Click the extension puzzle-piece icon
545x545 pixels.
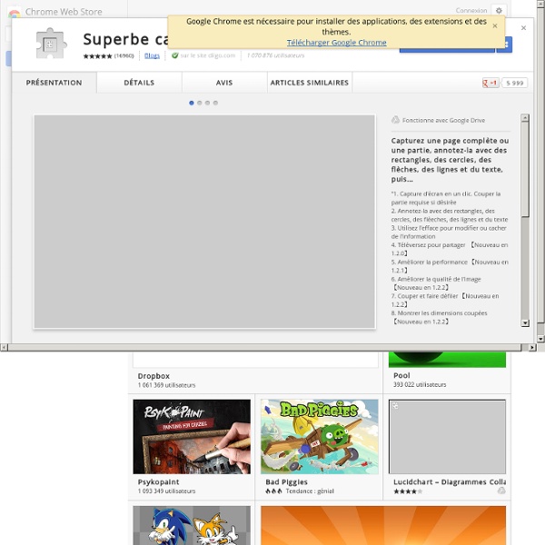tap(52, 43)
